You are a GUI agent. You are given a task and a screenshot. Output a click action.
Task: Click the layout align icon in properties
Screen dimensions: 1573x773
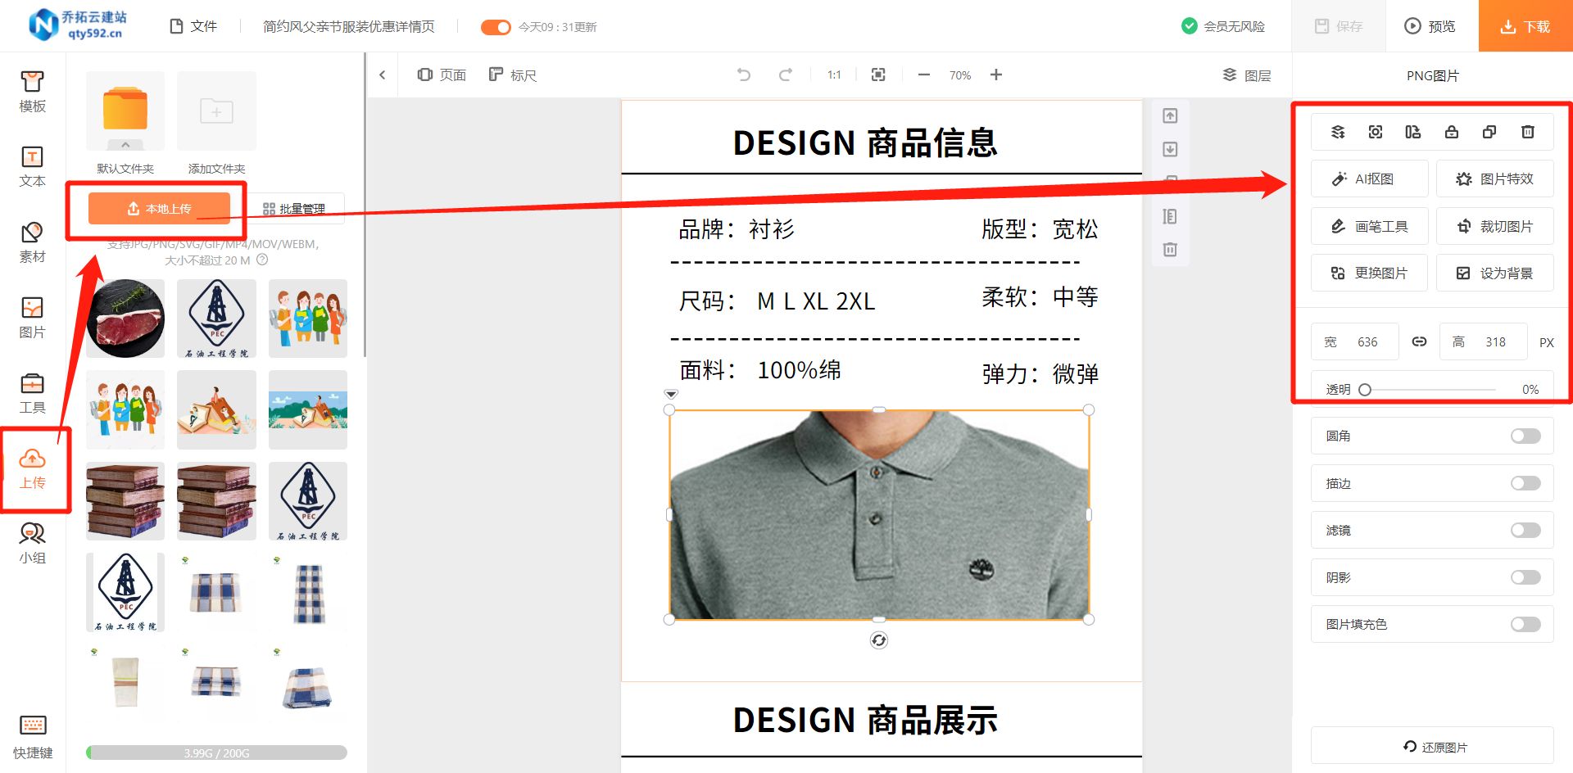(1413, 132)
